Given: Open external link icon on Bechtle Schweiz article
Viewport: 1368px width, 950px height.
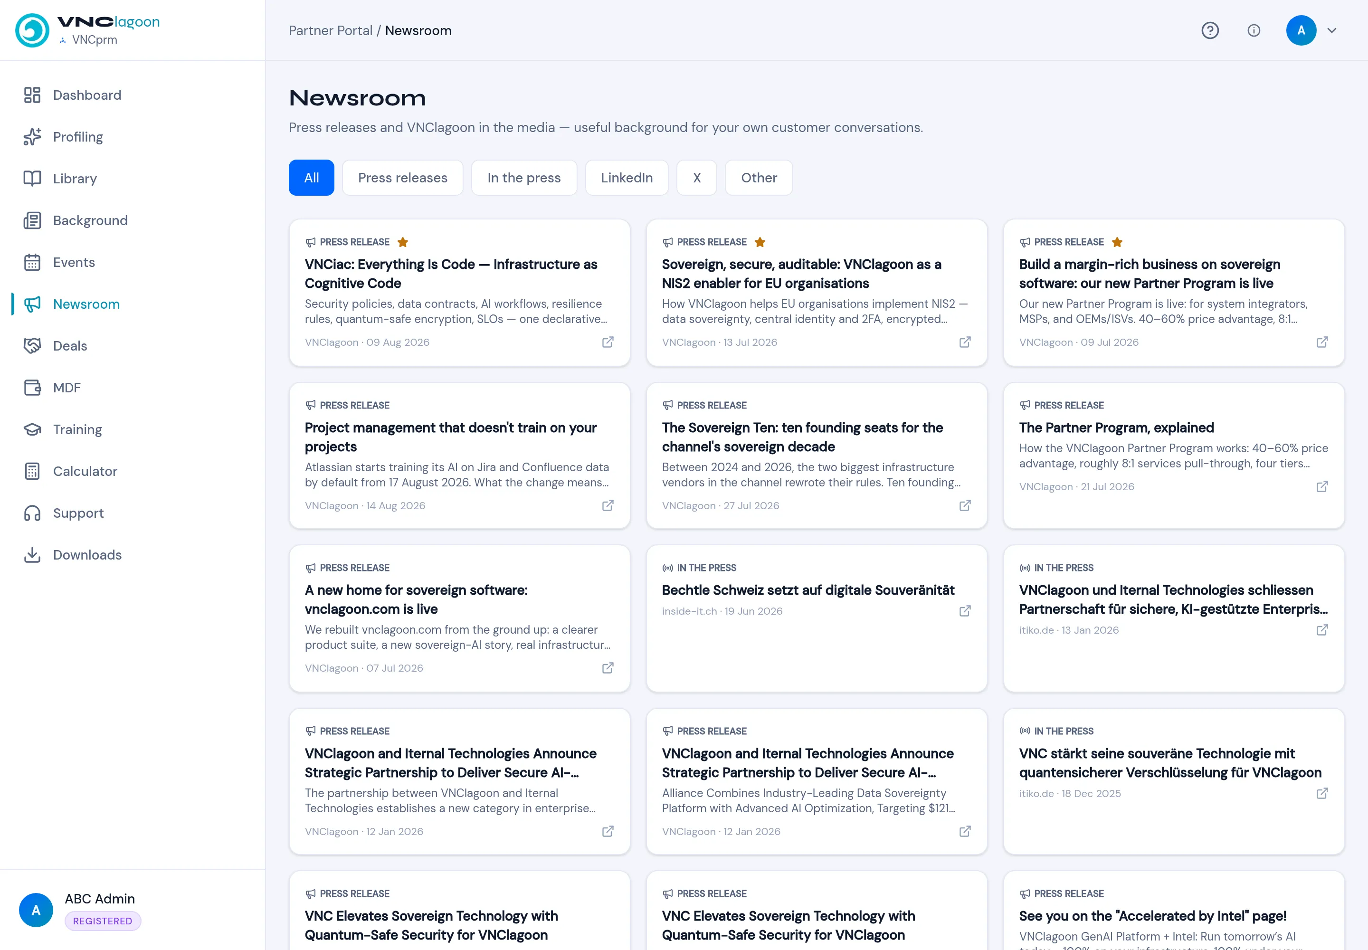Looking at the screenshot, I should coord(965,611).
